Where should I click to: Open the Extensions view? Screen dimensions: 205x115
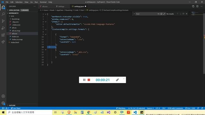[3, 35]
